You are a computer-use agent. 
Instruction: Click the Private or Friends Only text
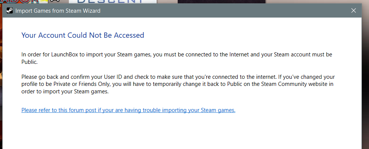click(79, 84)
